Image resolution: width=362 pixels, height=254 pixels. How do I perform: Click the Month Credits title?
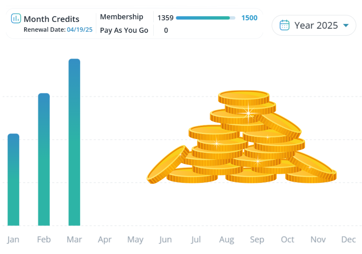[x=52, y=19]
